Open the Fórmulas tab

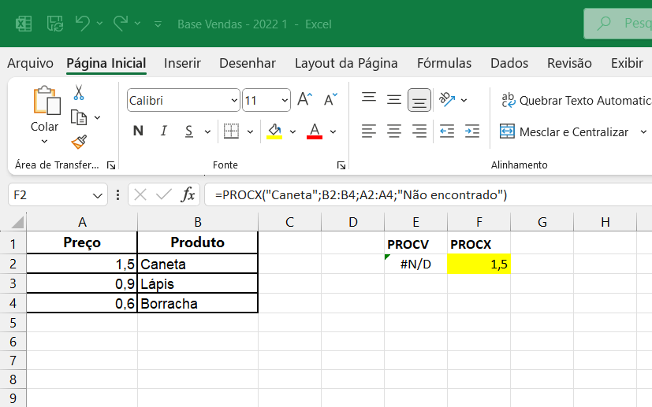click(x=444, y=63)
